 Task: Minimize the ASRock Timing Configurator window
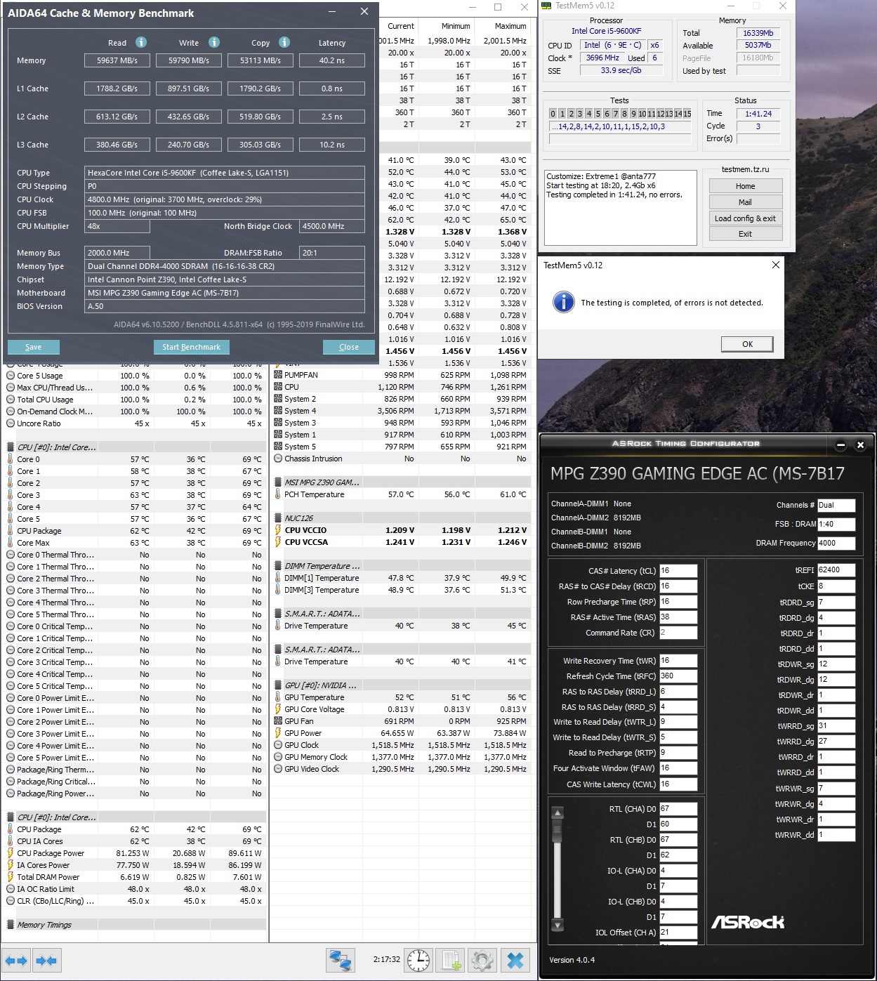[840, 445]
